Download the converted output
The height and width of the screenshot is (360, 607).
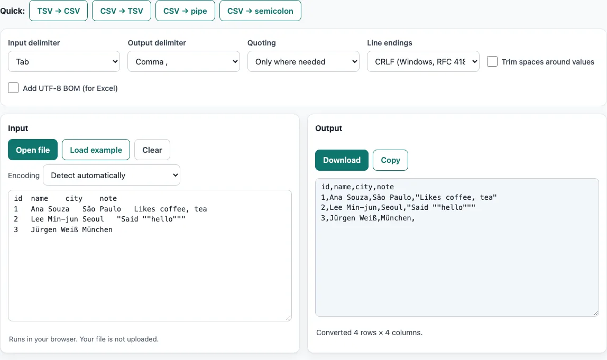point(342,160)
